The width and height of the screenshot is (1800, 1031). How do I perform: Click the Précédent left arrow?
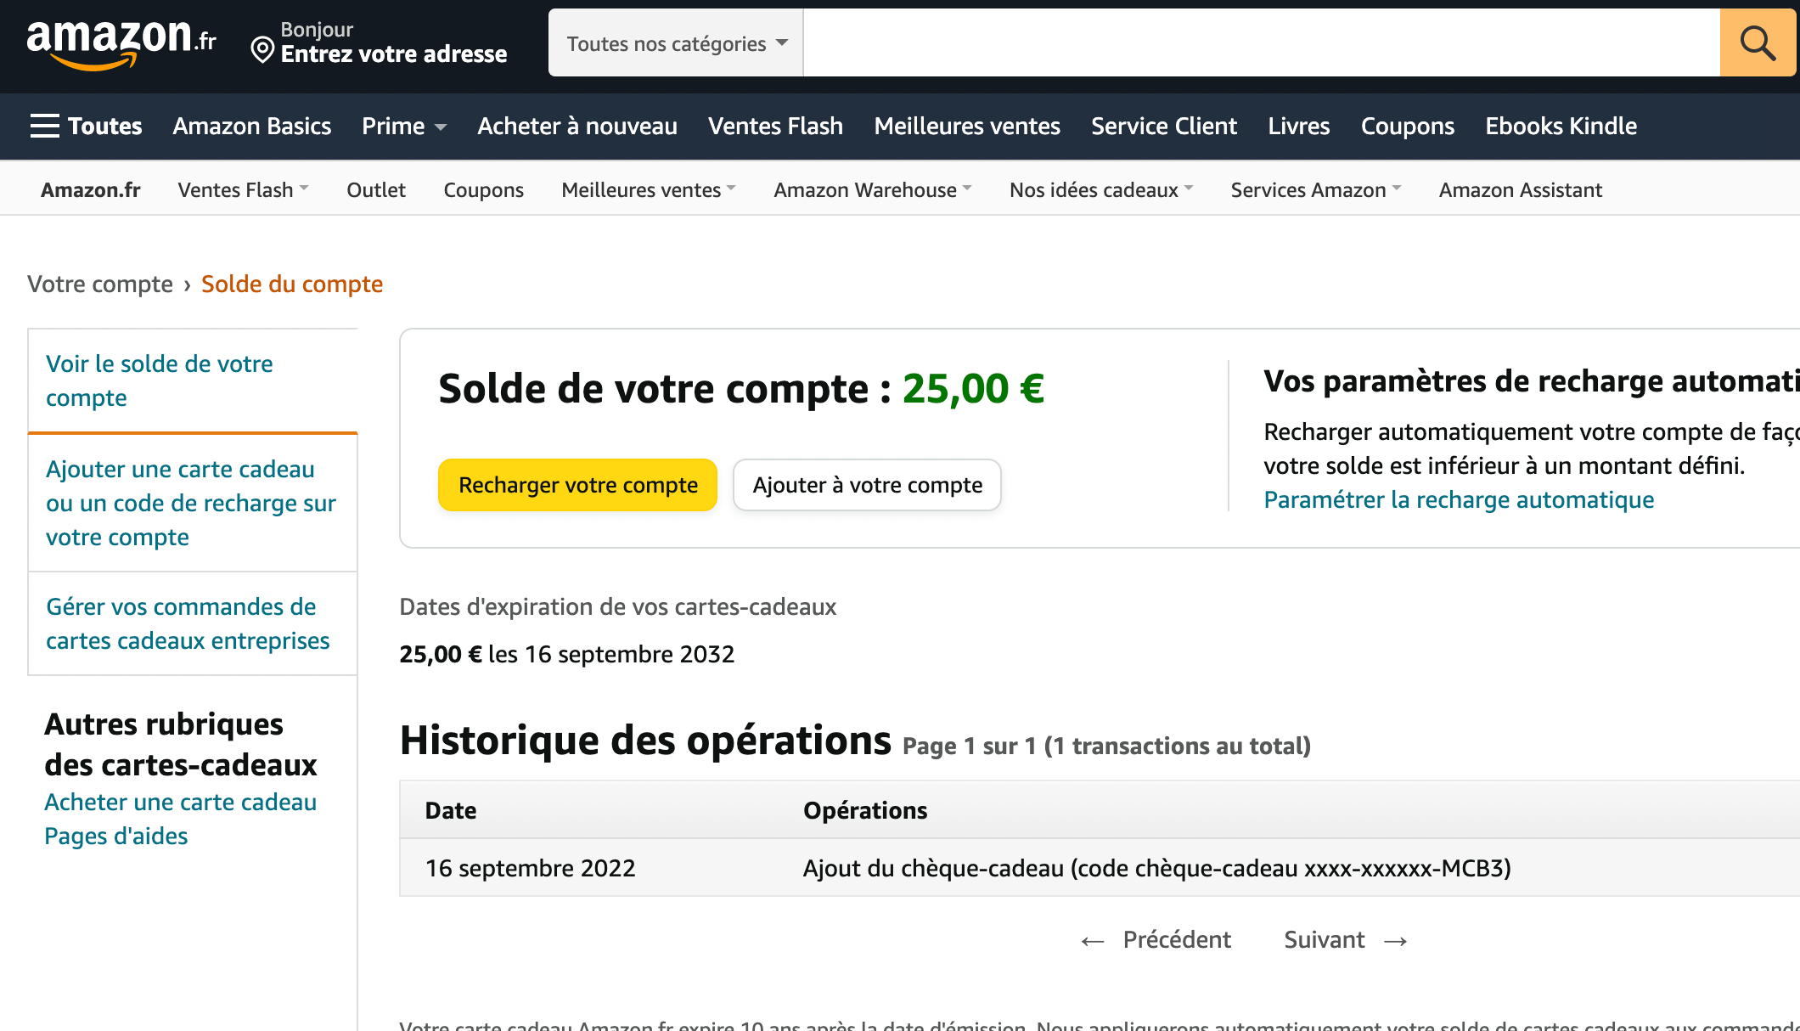coord(1094,940)
